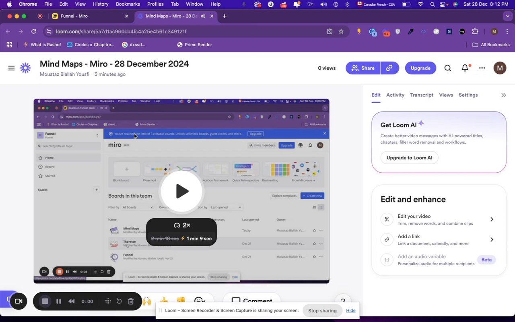Open Edit your video option
Viewport: 515px width, 322px height.
pyautogui.click(x=439, y=219)
